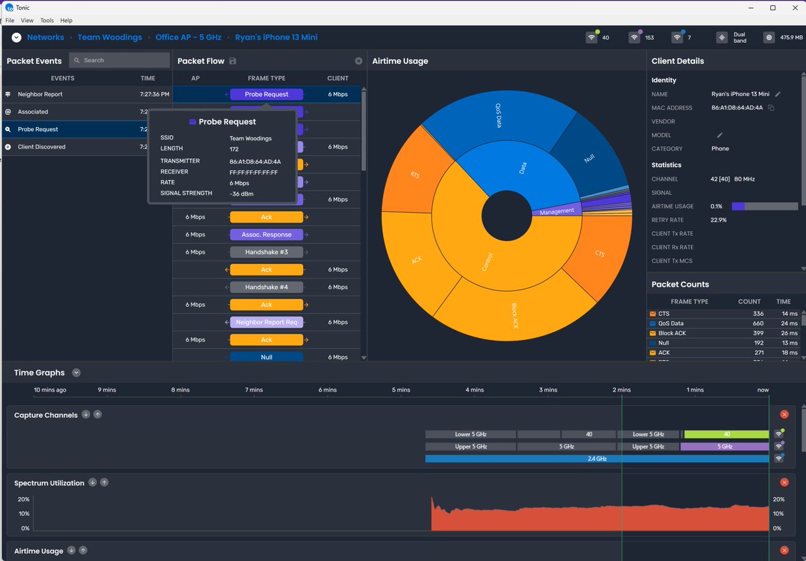Select the Neighbor Report Req frame
The height and width of the screenshot is (561, 806).
(267, 322)
